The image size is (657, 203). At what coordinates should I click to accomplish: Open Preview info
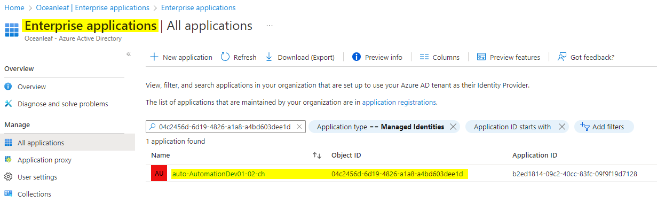[x=377, y=57]
